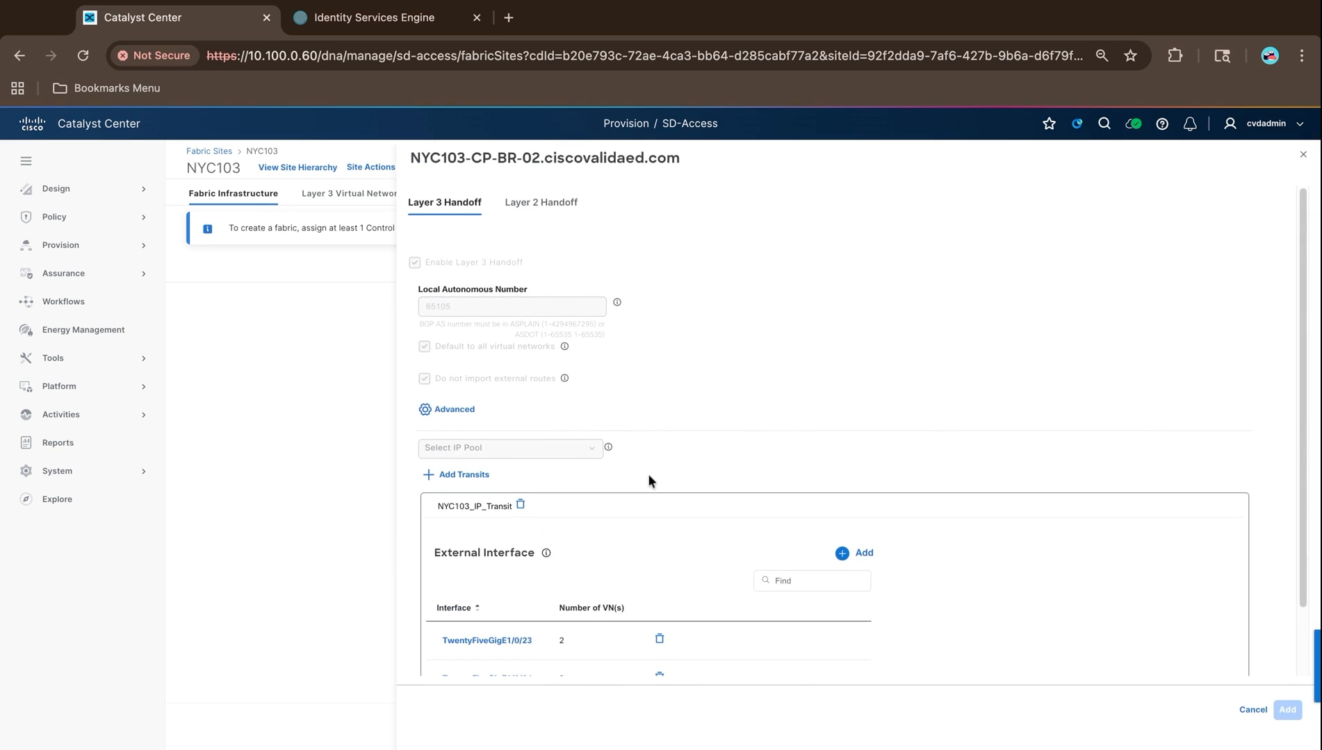Click Add Transits
Image resolution: width=1322 pixels, height=750 pixels.
pos(456,474)
